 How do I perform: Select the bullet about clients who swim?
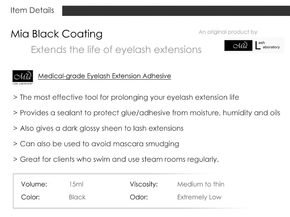[x=116, y=159]
